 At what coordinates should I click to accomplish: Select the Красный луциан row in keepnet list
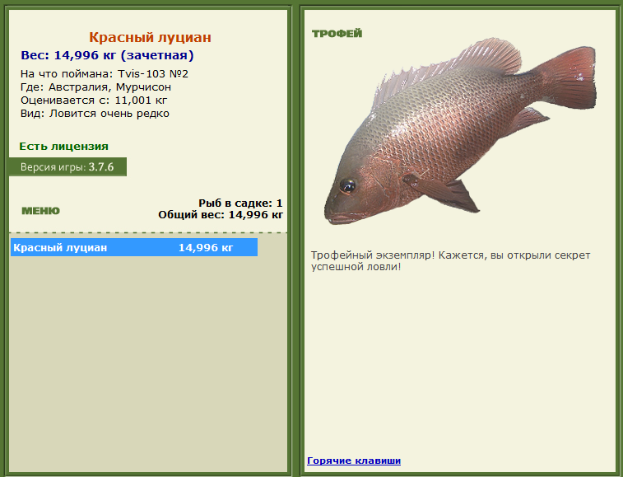134,247
